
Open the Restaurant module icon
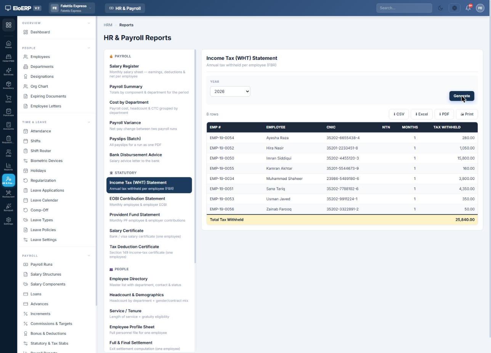click(8, 194)
